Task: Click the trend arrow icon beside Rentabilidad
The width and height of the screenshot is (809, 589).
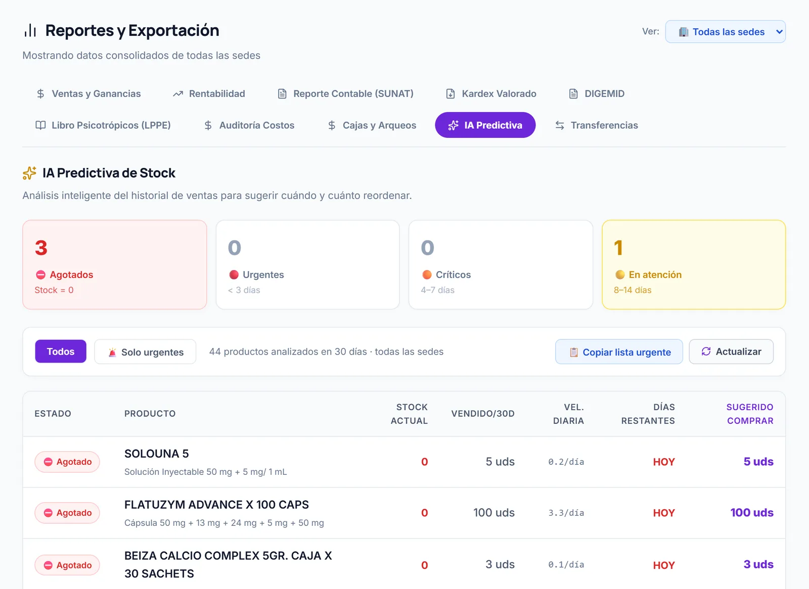Action: pos(178,94)
